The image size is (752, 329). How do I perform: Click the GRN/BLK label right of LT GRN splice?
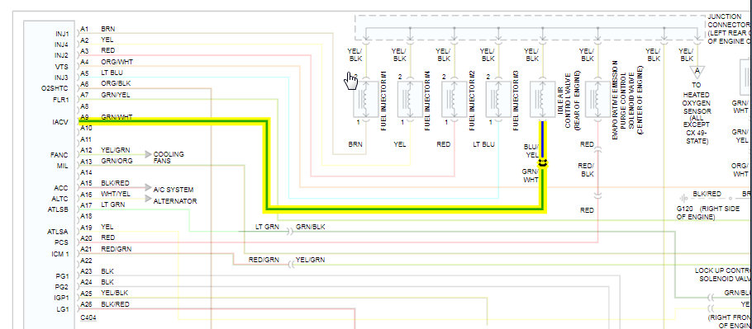pyautogui.click(x=310, y=227)
